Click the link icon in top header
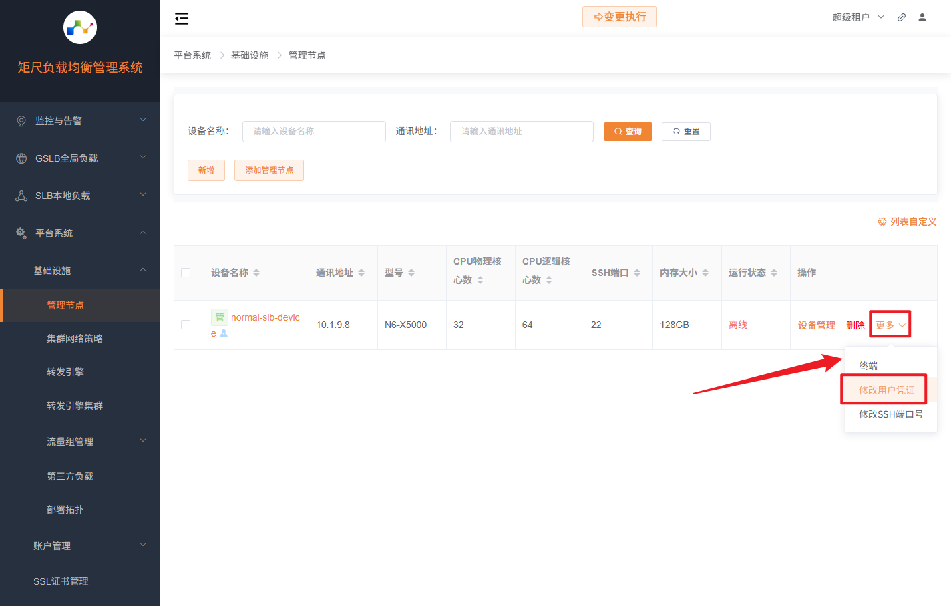 (x=902, y=17)
